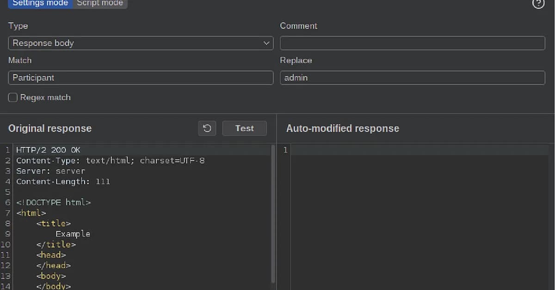Switch to Settings mode tab
Screen dimensions: 555x290
(40, 4)
